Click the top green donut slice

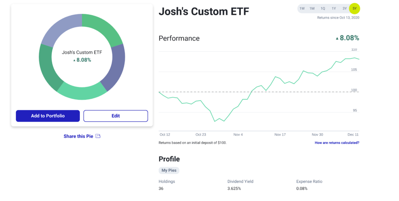click(x=102, y=27)
